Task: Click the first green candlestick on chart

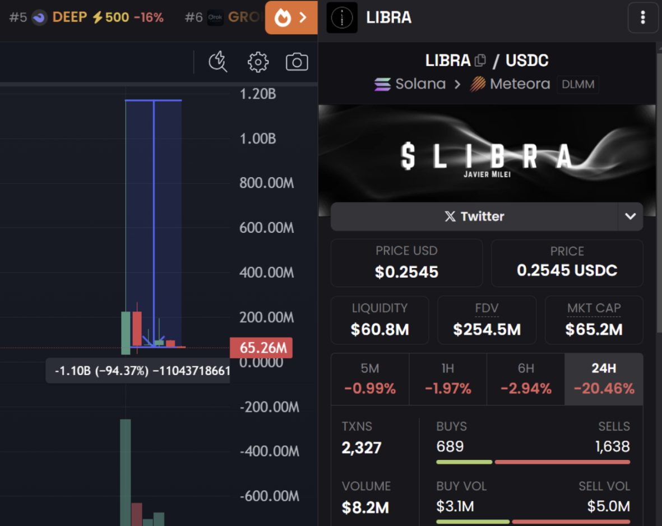Action: [126, 333]
